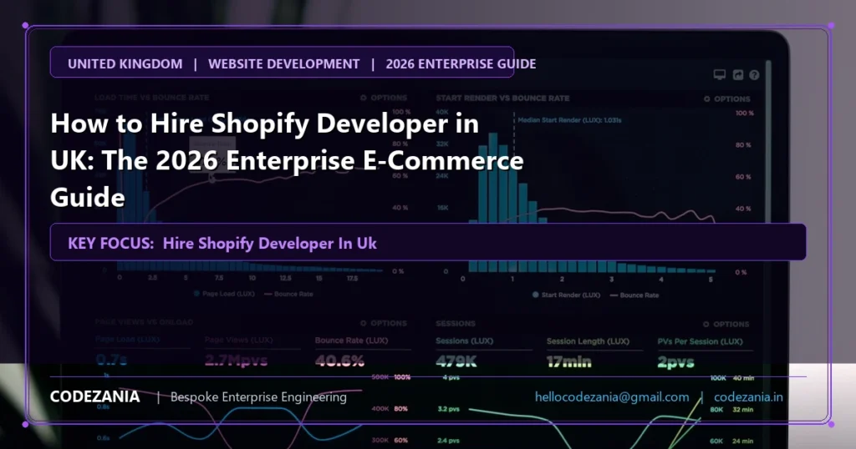856x449 pixels.
Task: Click the 'Page Load (LUX)' legend dot
Action: 197,294
